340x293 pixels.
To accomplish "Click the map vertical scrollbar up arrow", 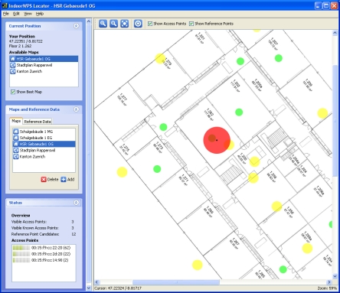I will pos(335,33).
